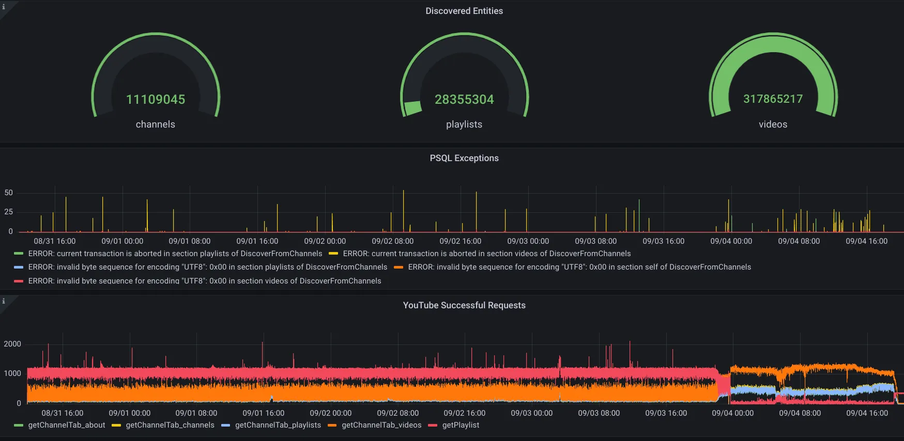Click 08/31 16:00 tick on Successful Requests axis
The image size is (904, 441).
[x=63, y=413]
